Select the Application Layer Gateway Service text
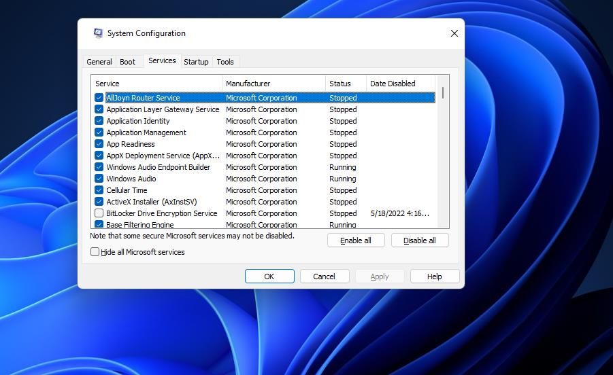This screenshot has width=613, height=375. 163,109
